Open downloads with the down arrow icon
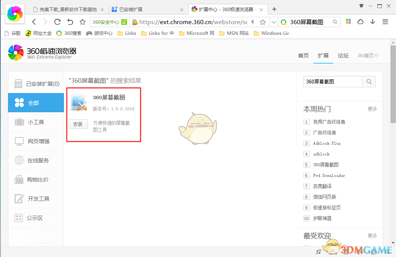Viewport: 396px width, 257px height. 373,22
